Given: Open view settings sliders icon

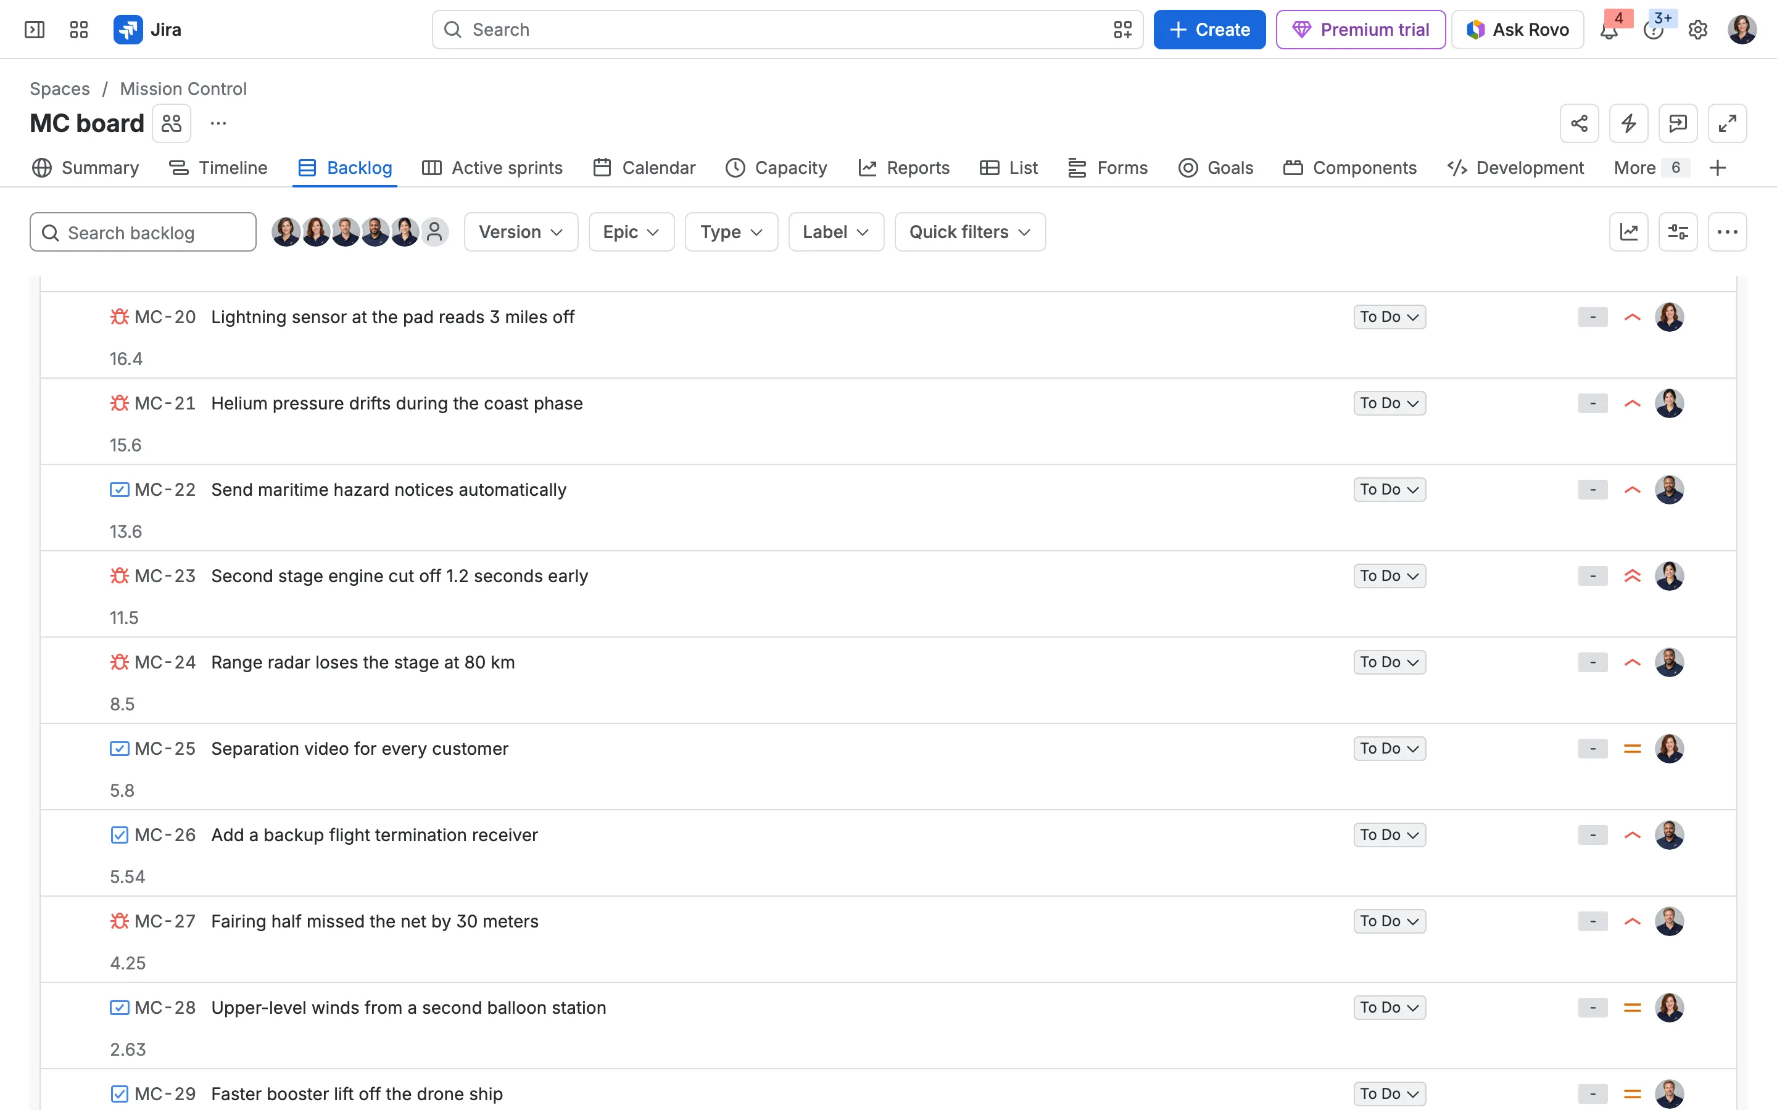Looking at the screenshot, I should click(1678, 232).
